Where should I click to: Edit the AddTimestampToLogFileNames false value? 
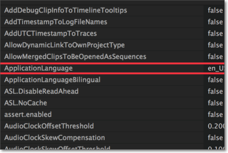tap(215, 22)
